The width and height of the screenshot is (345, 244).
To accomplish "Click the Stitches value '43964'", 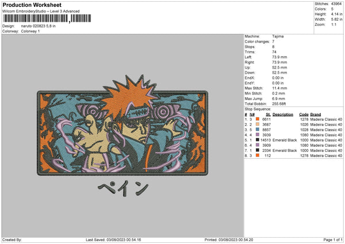I will click(x=336, y=4).
